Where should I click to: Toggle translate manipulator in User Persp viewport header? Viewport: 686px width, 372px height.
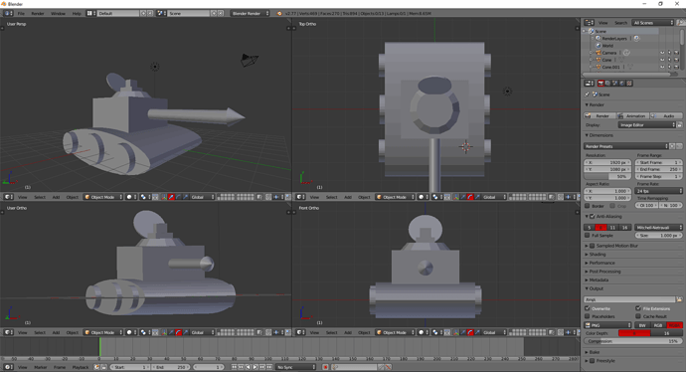171,197
